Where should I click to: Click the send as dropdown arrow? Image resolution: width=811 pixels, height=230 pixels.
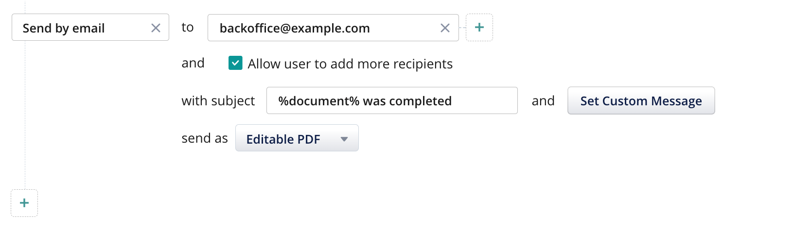[344, 139]
